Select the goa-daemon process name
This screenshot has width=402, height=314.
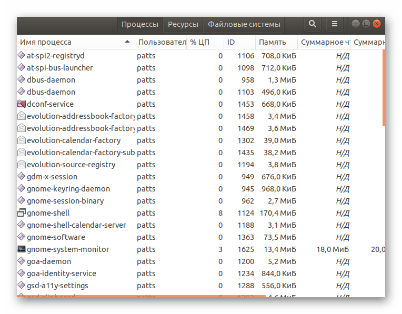49,261
